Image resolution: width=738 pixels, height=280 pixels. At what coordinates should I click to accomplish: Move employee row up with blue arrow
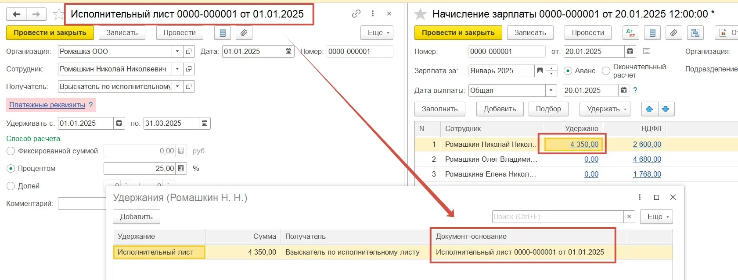point(649,109)
